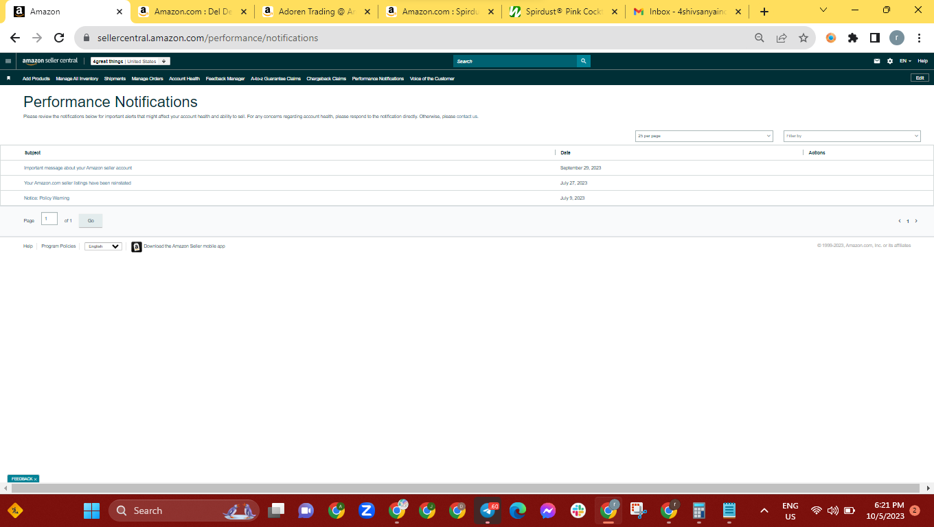934x527 pixels.
Task: Open Feedback Manager in the navigation bar
Action: 225,79
